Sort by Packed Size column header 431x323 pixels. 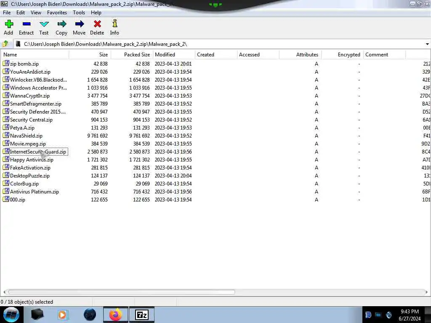[132, 54]
